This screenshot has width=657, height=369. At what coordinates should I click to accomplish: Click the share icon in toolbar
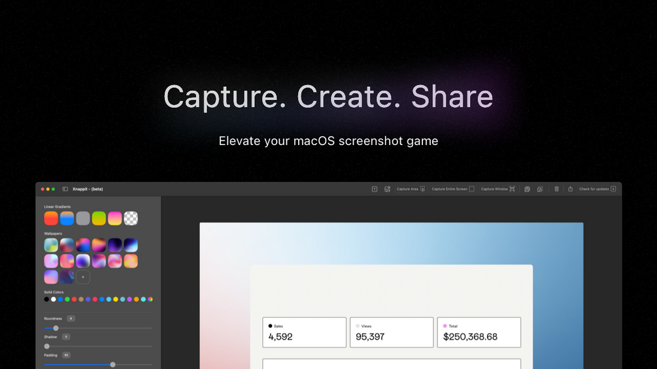coord(570,189)
